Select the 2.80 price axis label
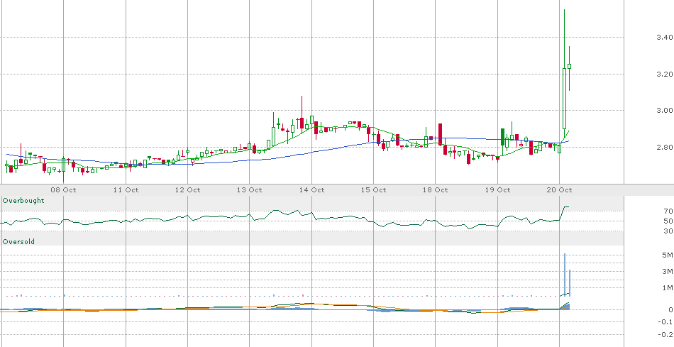This screenshot has width=674, height=347. tap(665, 148)
